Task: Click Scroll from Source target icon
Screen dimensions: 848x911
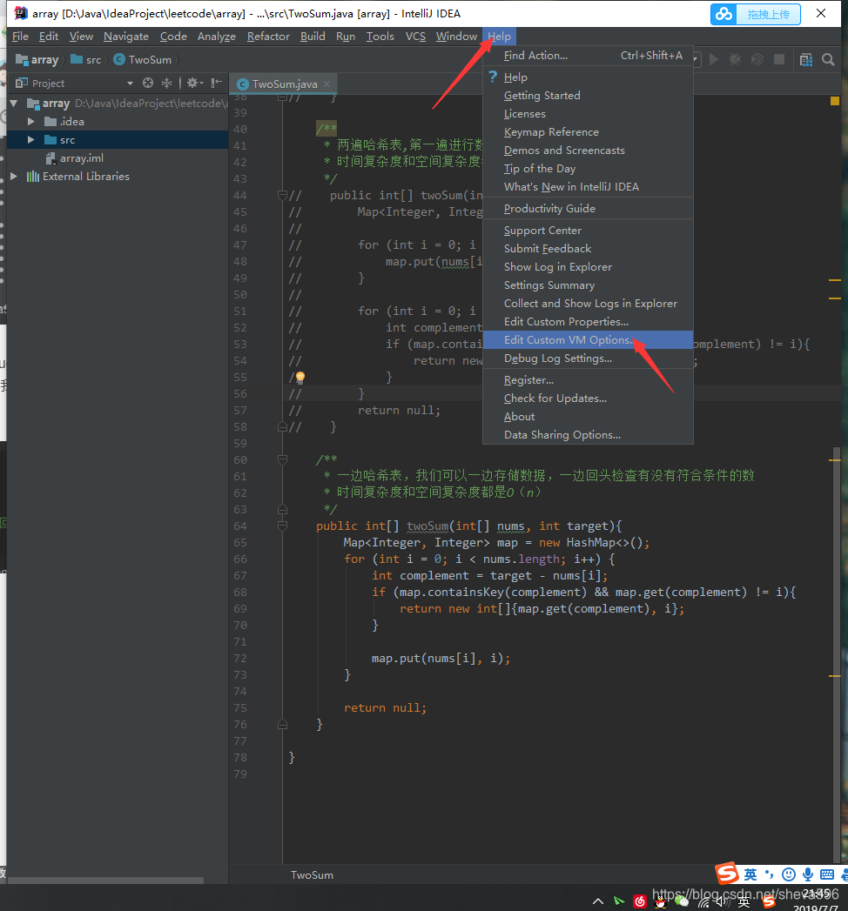Action: [148, 83]
